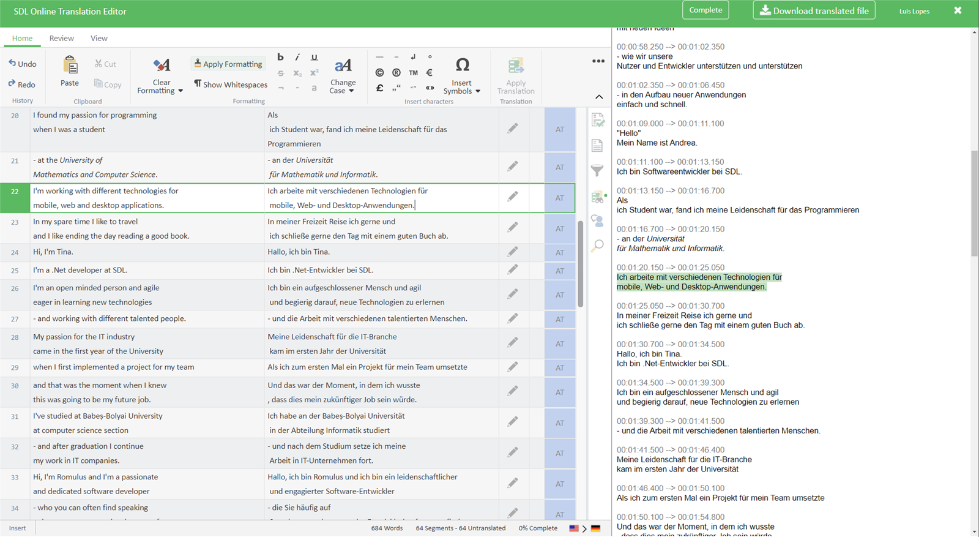The image size is (979, 537).
Task: Click source text 'Hi, I'm Tina.'
Action: [53, 252]
